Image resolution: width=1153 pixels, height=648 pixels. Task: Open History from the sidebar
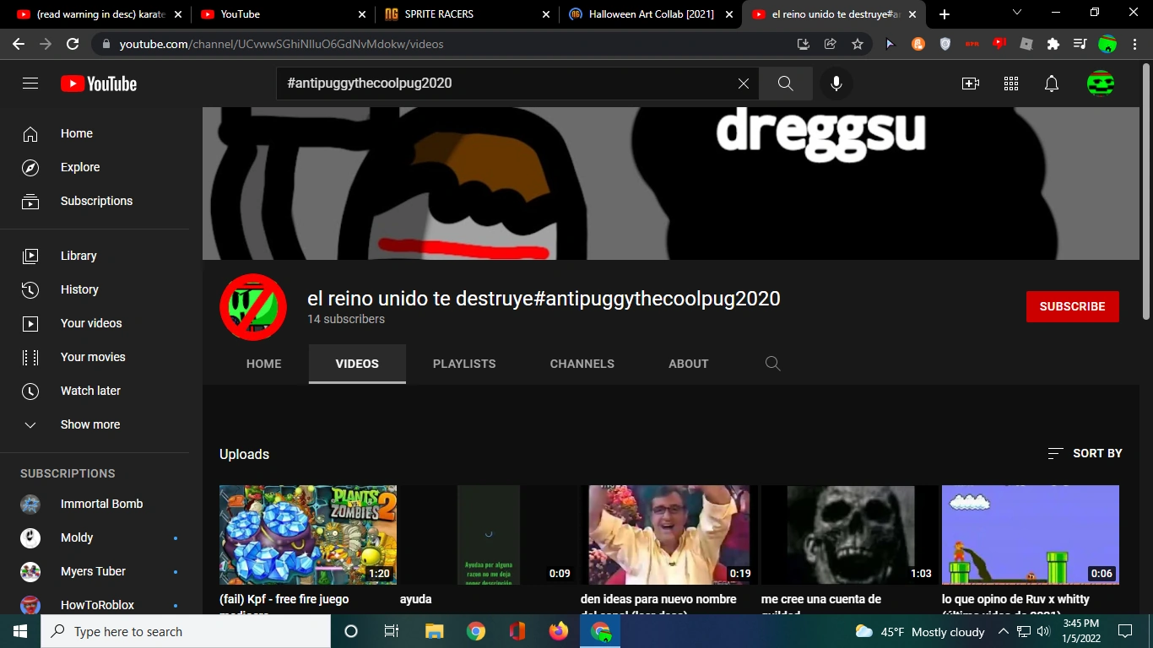click(x=79, y=289)
